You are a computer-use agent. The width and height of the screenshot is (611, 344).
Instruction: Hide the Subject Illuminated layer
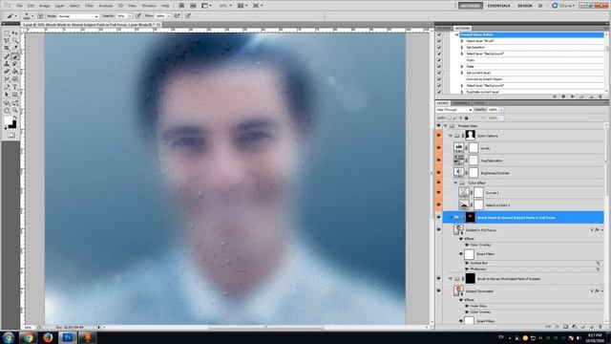tap(439, 290)
